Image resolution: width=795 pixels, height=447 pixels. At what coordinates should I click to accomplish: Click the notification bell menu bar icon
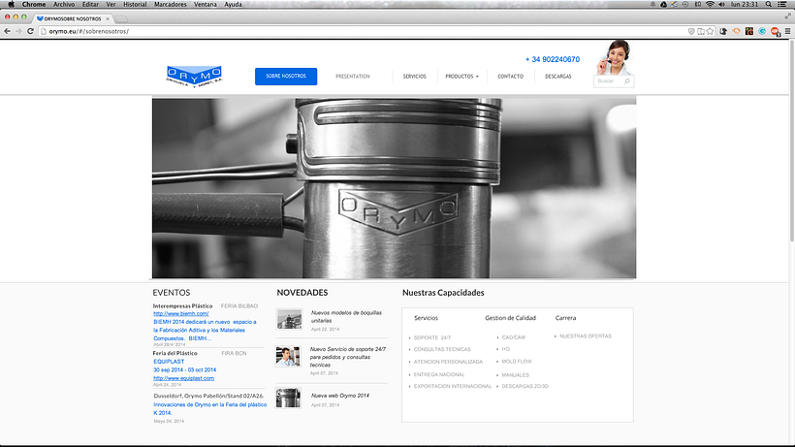click(652, 4)
